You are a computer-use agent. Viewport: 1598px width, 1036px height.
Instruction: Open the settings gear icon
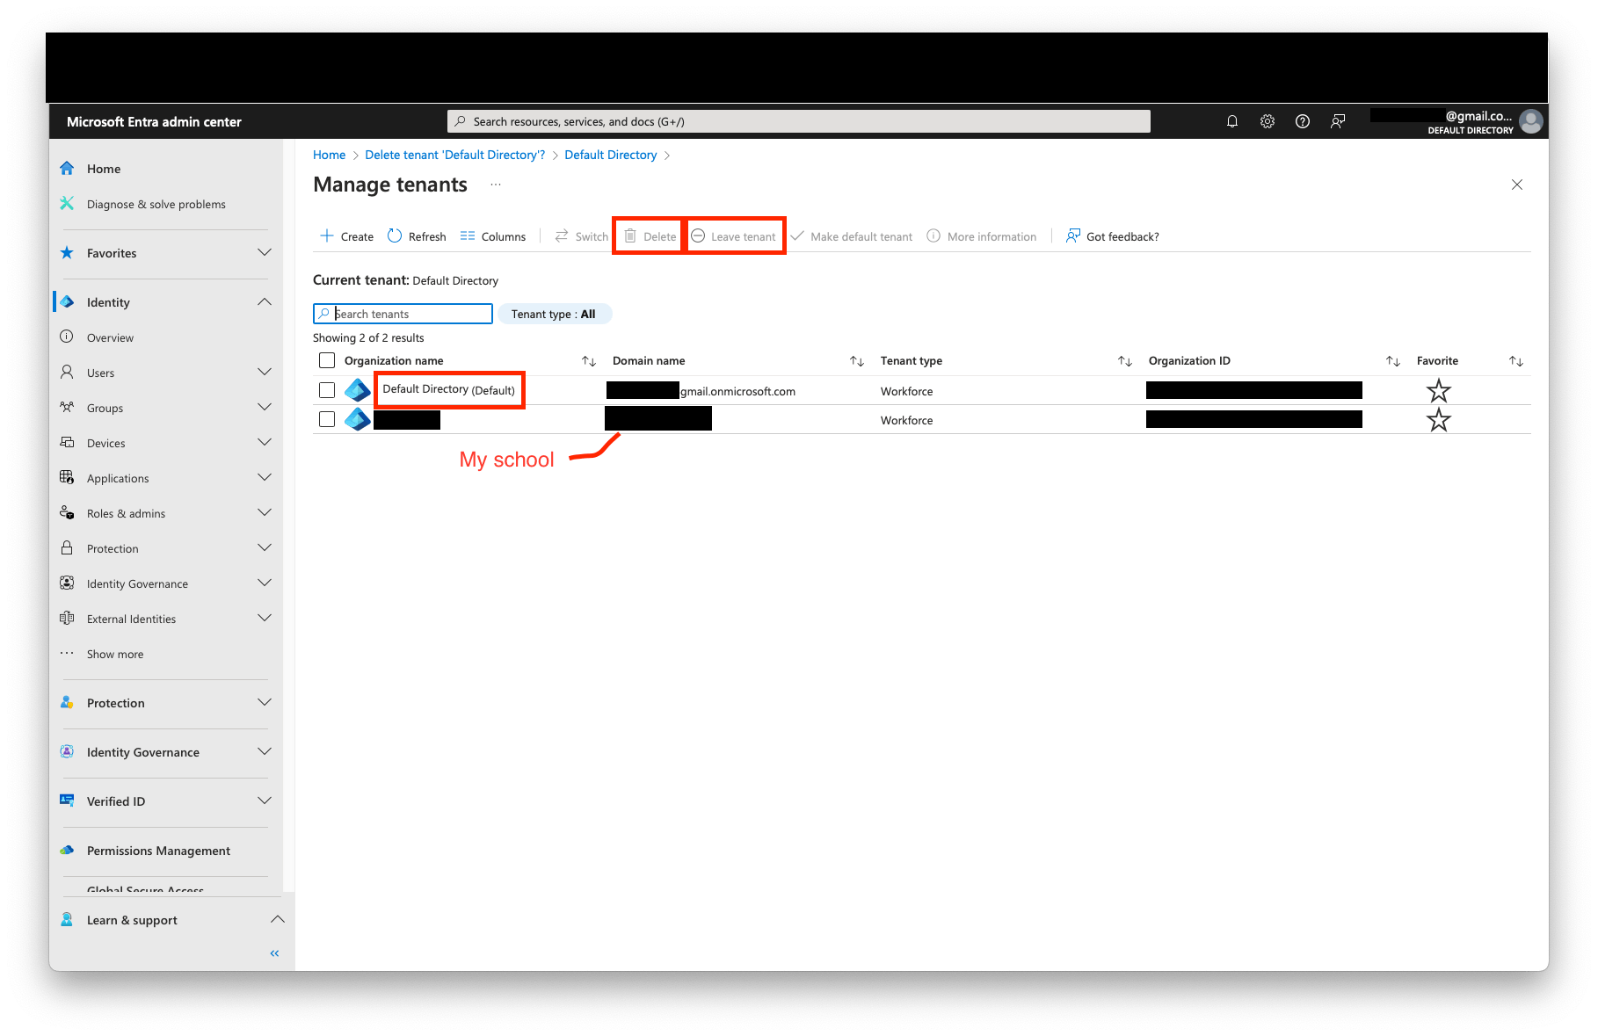1268,121
